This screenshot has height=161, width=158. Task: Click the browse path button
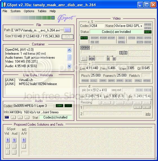tap(67, 30)
